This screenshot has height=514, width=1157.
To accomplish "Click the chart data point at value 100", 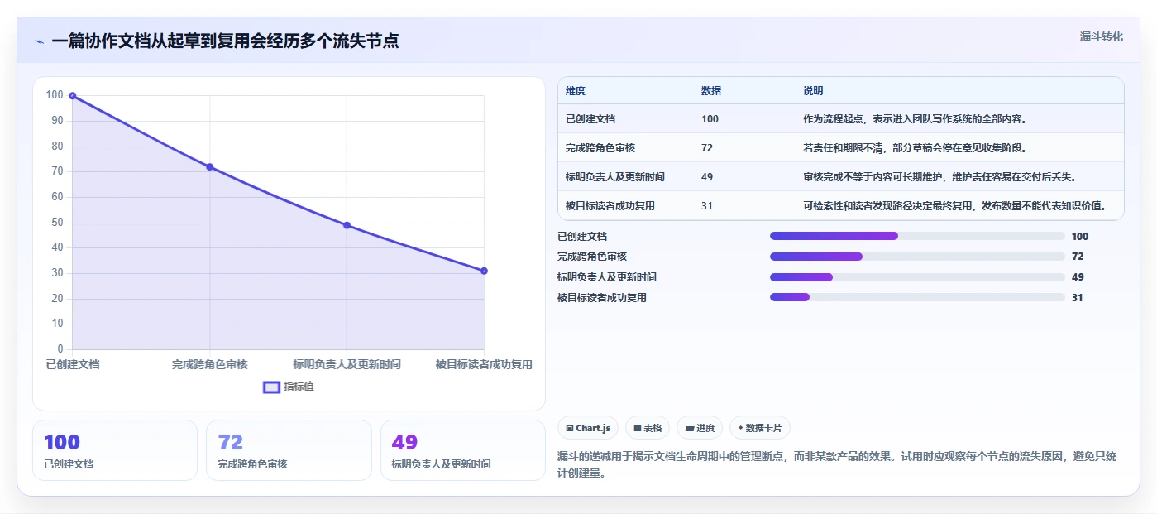I will point(73,96).
